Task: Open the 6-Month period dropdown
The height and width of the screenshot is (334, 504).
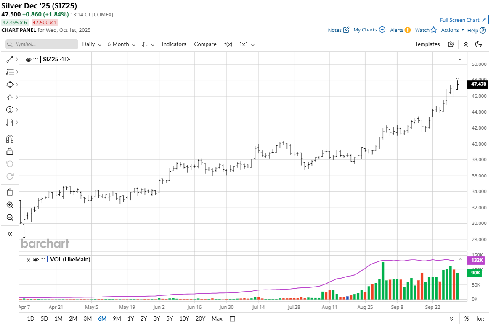Action: coord(121,44)
